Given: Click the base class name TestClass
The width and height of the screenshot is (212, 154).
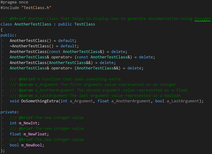Looking at the screenshot, I should pyautogui.click(x=85, y=24).
